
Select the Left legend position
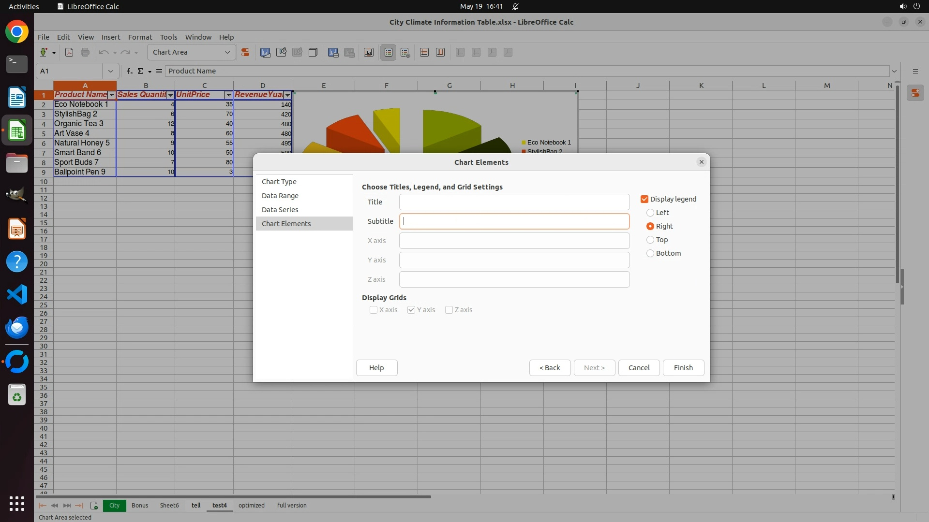pos(650,213)
